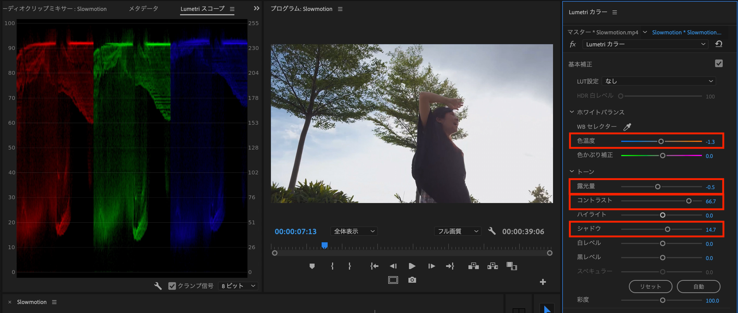Open the 全体表示 zoom level dropdown

click(x=354, y=231)
